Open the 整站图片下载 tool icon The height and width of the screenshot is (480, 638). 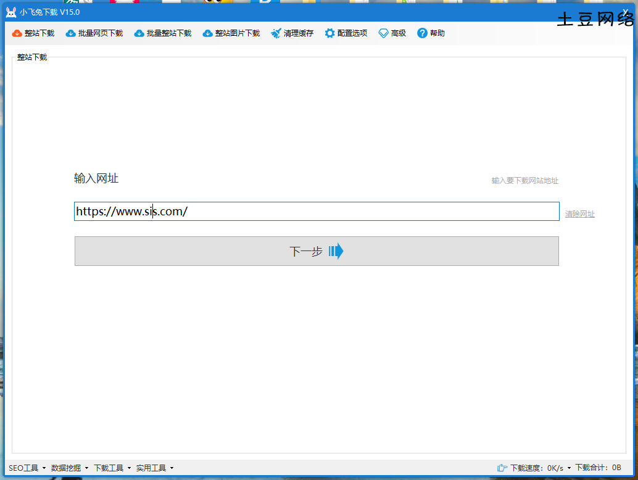(x=209, y=33)
